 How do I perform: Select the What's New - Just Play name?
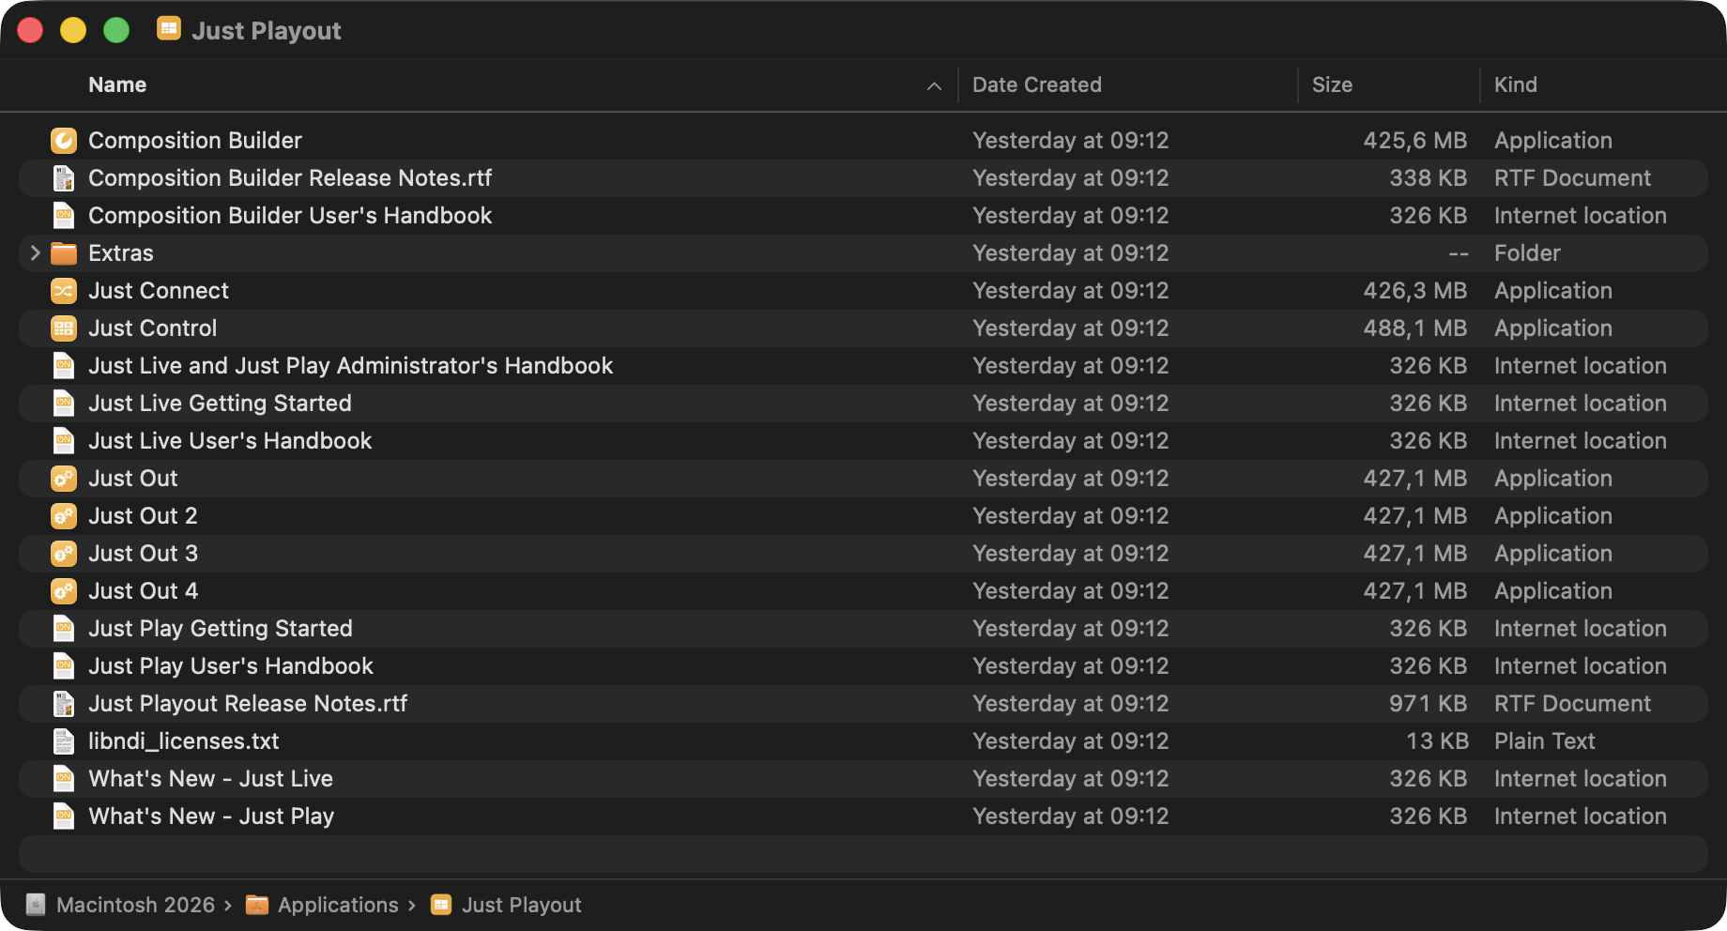(211, 817)
